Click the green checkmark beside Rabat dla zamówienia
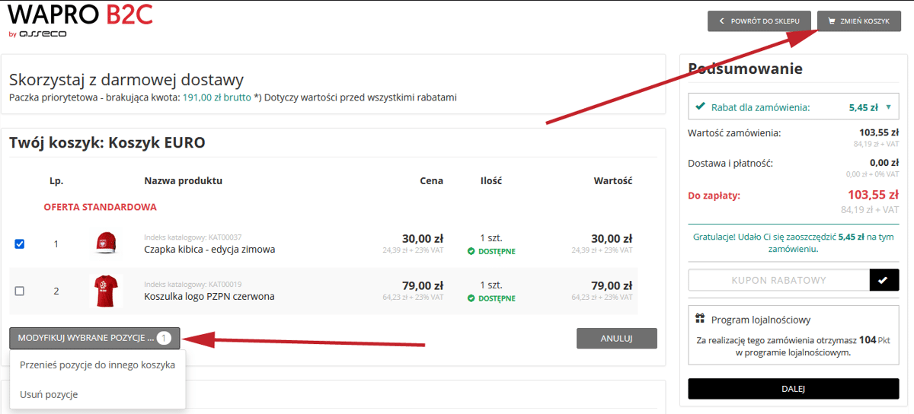Screen dimensions: 914x414 [700, 107]
